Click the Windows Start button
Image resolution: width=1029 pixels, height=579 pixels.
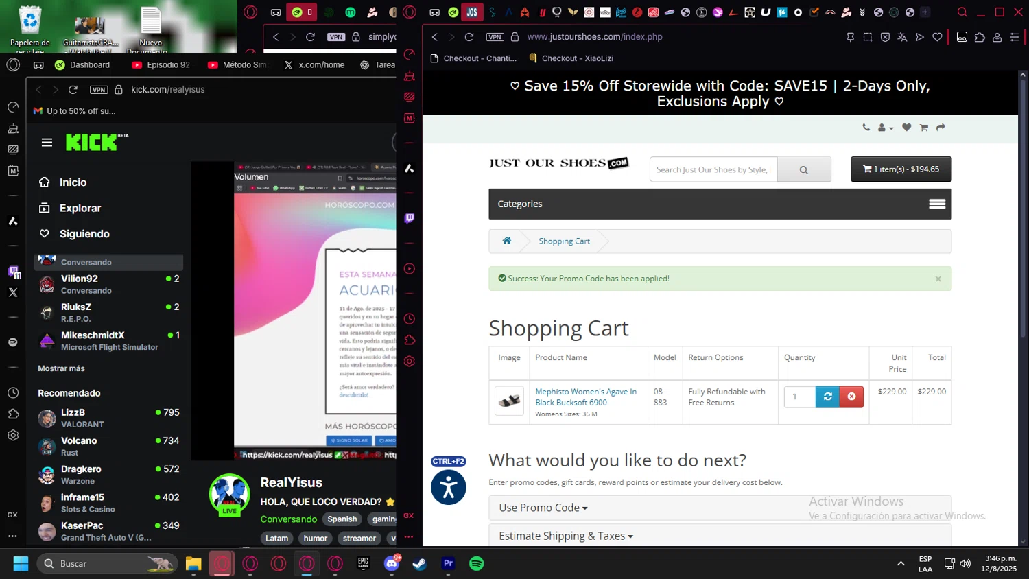[21, 563]
